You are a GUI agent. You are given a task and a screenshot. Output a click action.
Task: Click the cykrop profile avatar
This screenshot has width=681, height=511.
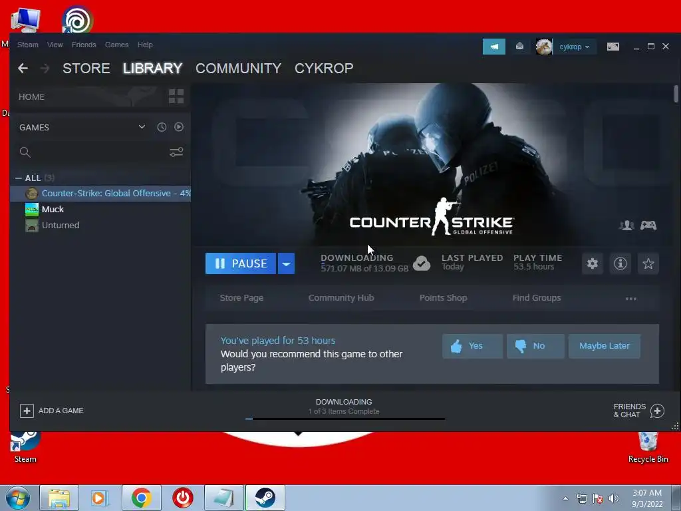tap(544, 47)
